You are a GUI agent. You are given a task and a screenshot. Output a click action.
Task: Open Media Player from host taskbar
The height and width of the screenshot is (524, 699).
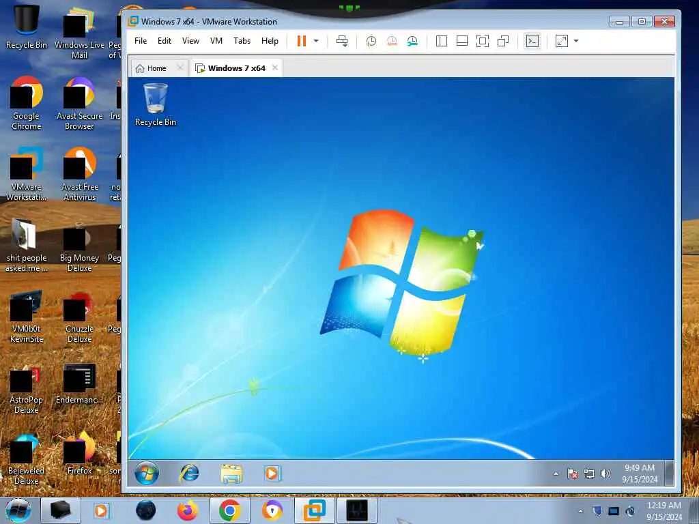click(x=101, y=510)
